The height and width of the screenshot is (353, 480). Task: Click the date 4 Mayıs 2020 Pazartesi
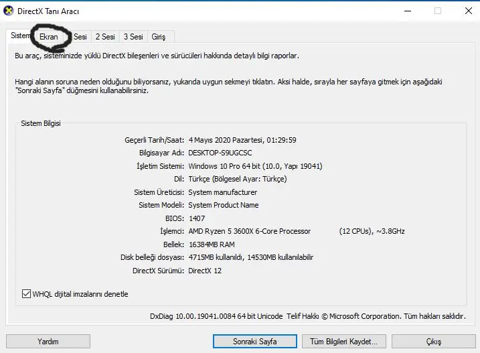[x=242, y=140]
